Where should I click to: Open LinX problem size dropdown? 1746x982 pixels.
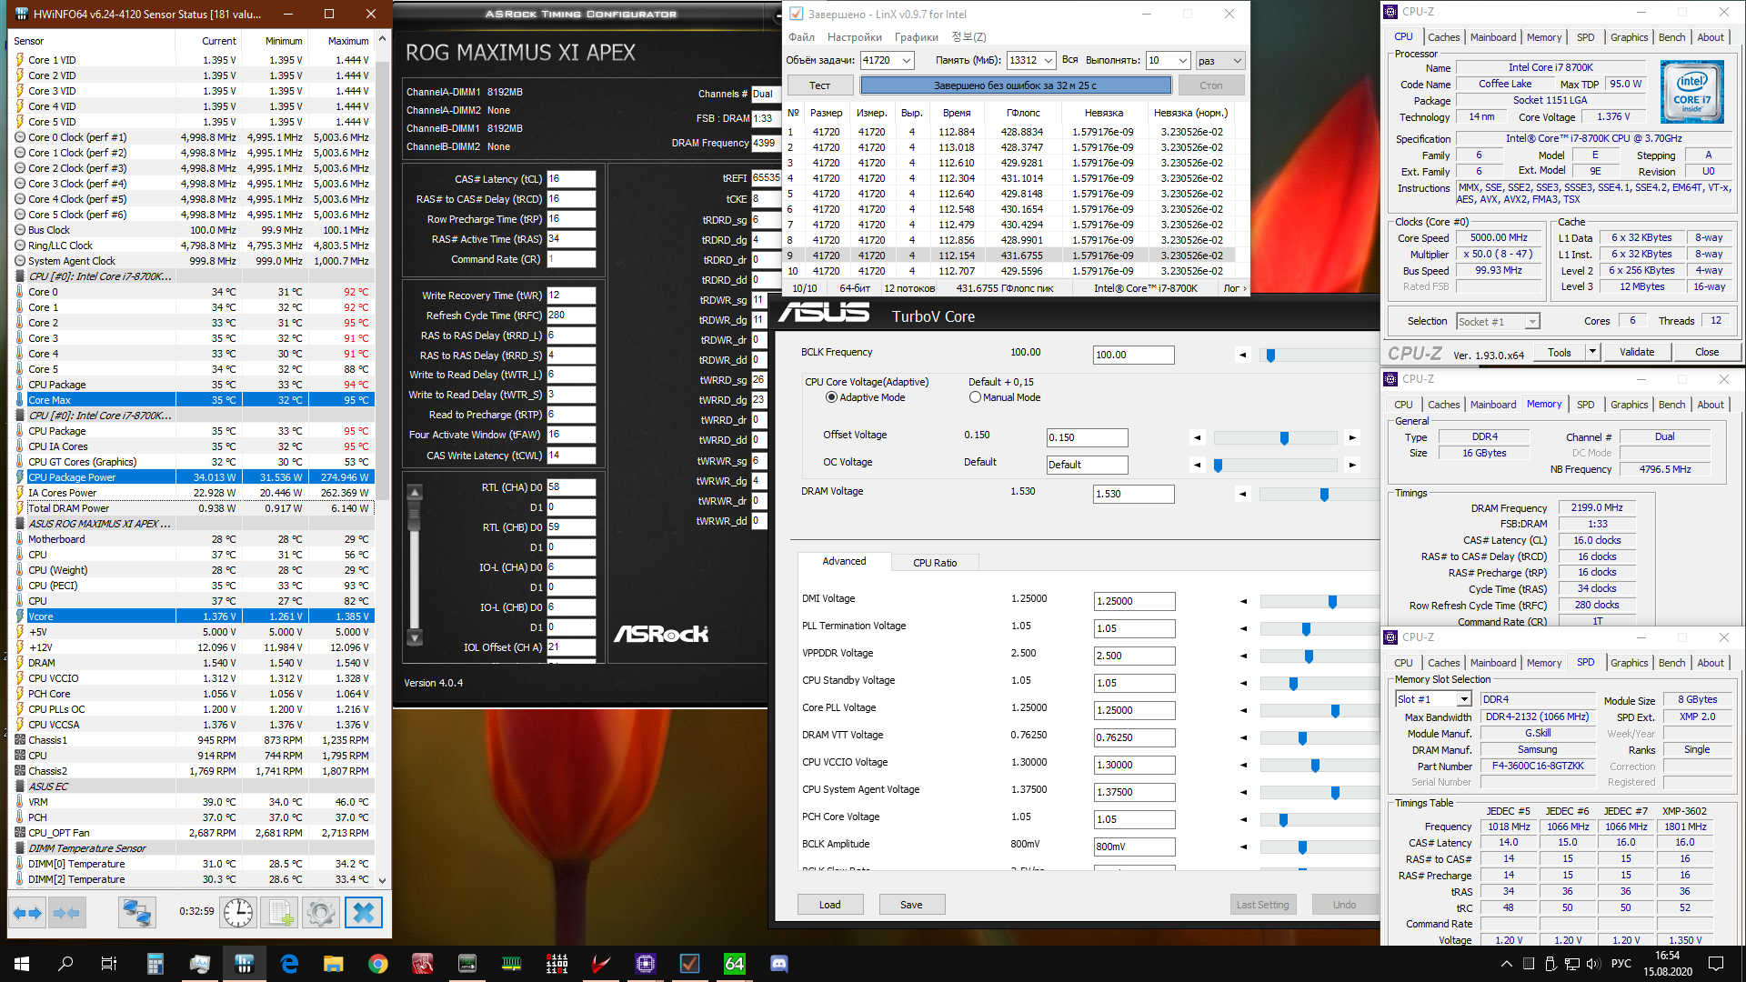(x=907, y=61)
